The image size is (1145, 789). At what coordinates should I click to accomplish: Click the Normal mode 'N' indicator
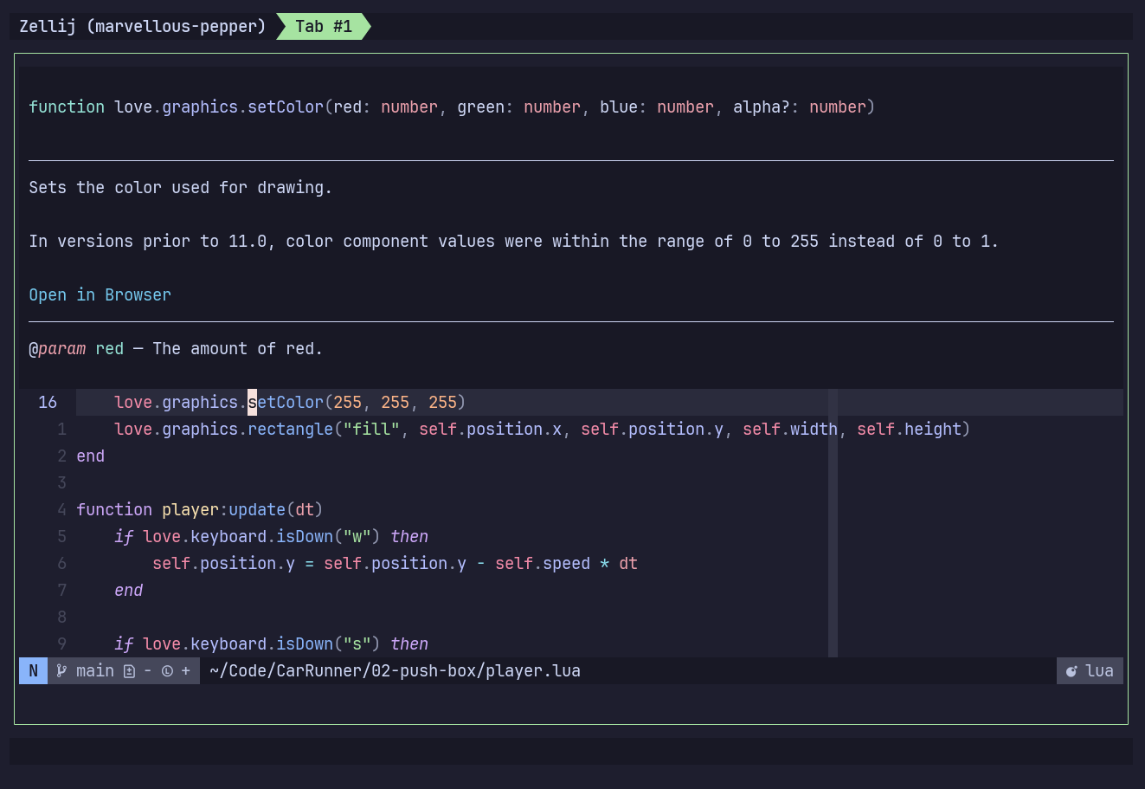pos(34,671)
